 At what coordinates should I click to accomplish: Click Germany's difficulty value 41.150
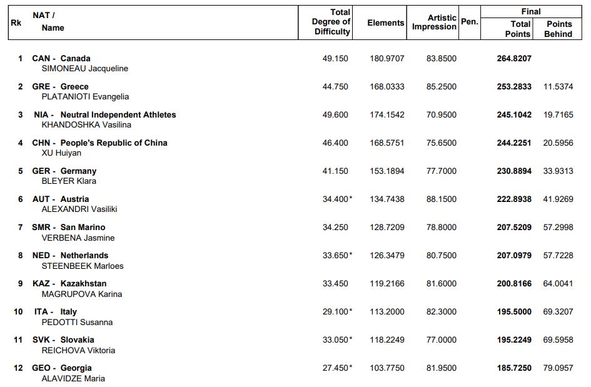click(335, 171)
